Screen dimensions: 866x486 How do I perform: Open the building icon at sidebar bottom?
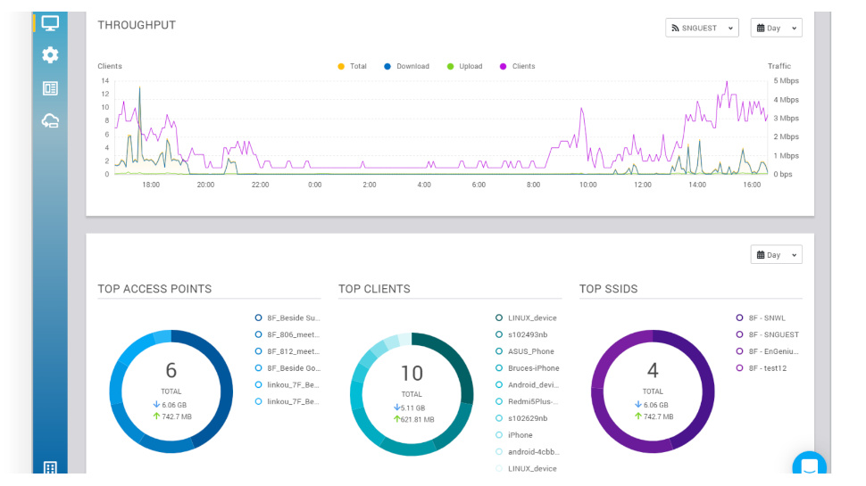[x=50, y=468]
